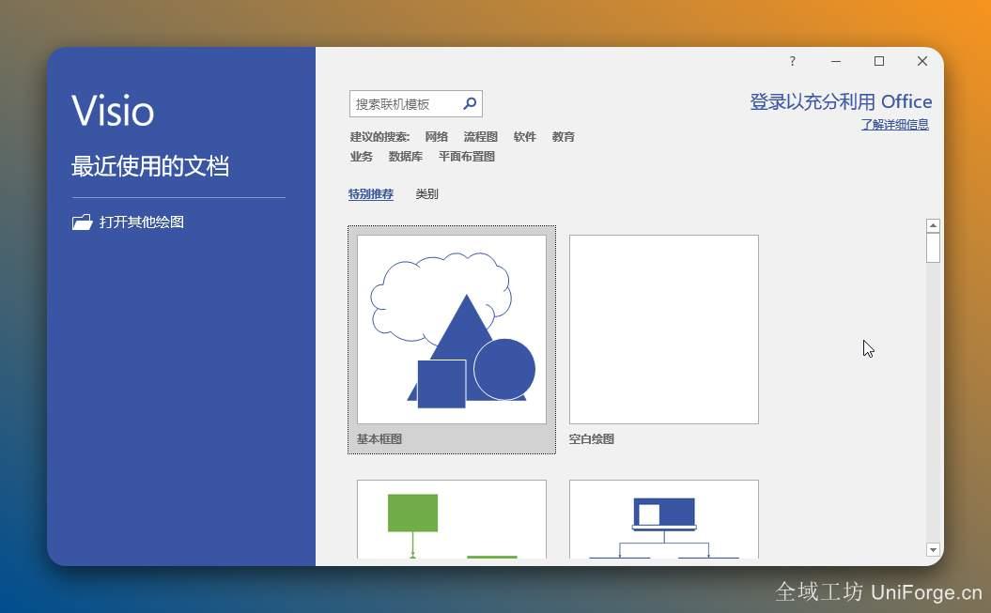The width and height of the screenshot is (991, 613).
Task: Choose suggested search 流程图
Action: [x=480, y=137]
